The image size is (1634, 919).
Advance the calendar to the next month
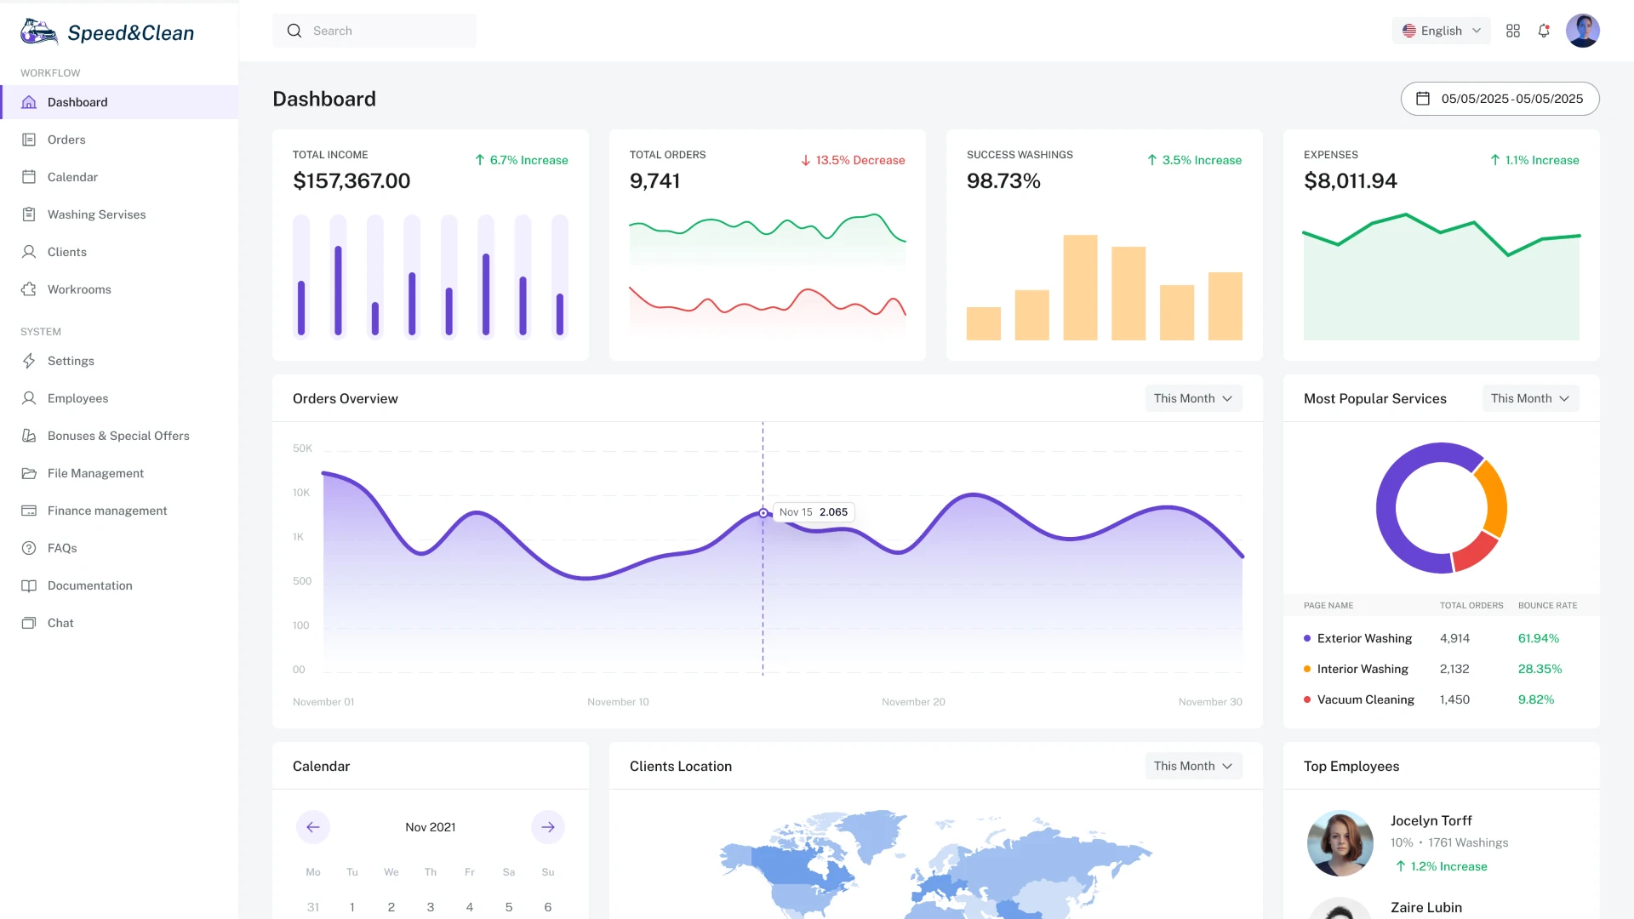547,826
